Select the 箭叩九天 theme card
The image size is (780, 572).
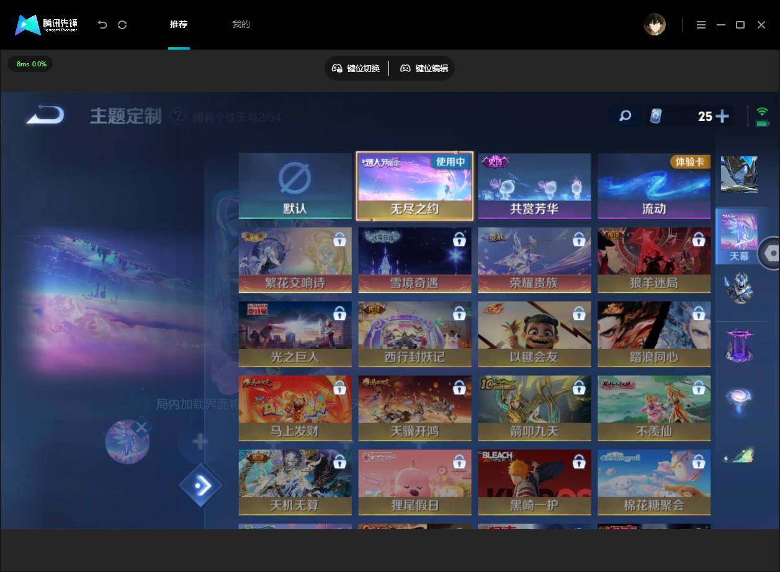(534, 408)
